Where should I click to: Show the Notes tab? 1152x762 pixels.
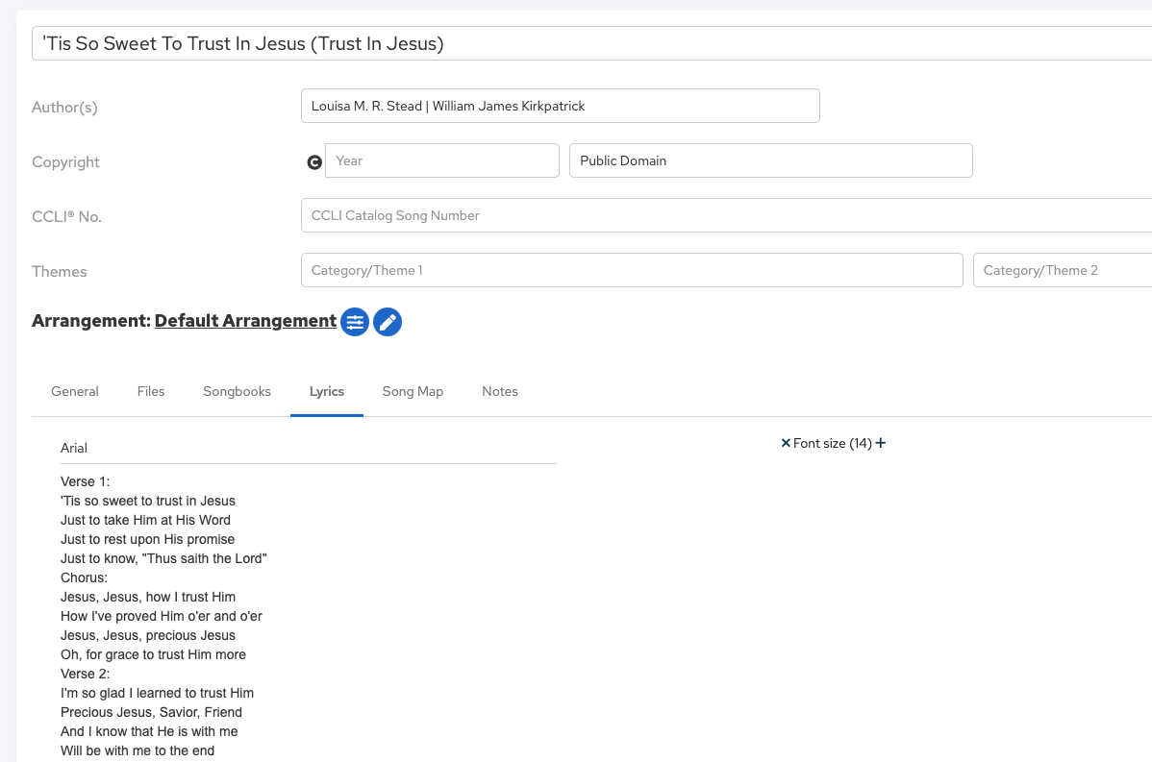tap(500, 391)
